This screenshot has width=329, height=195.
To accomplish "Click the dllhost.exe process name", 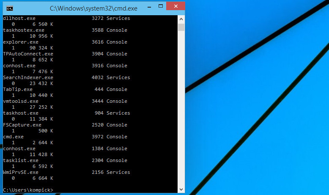I will [x=19, y=18].
